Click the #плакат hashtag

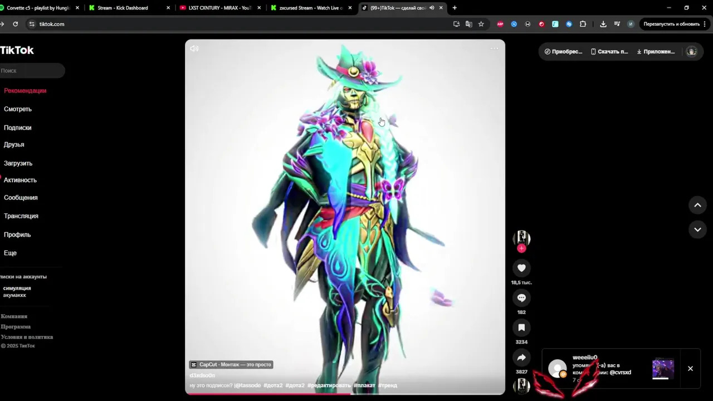click(x=364, y=385)
